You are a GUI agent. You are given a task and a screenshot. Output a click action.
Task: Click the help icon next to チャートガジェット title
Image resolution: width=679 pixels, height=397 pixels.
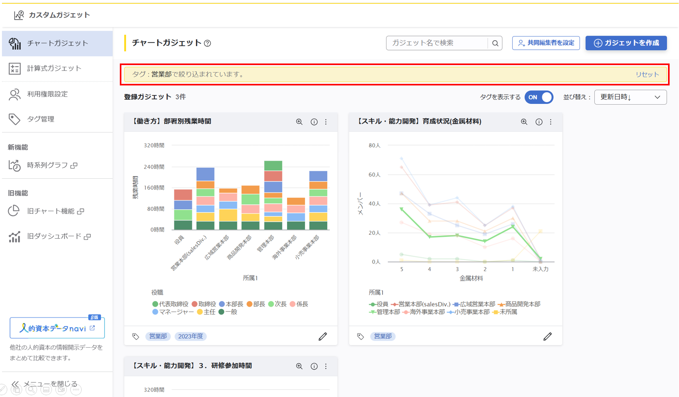[x=208, y=44]
